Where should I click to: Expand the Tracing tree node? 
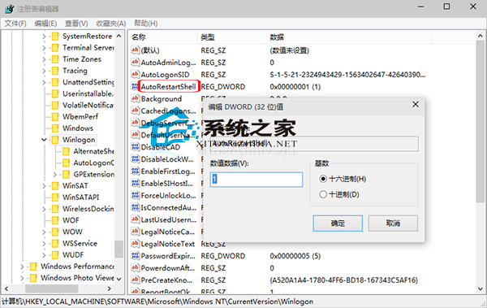coord(44,72)
